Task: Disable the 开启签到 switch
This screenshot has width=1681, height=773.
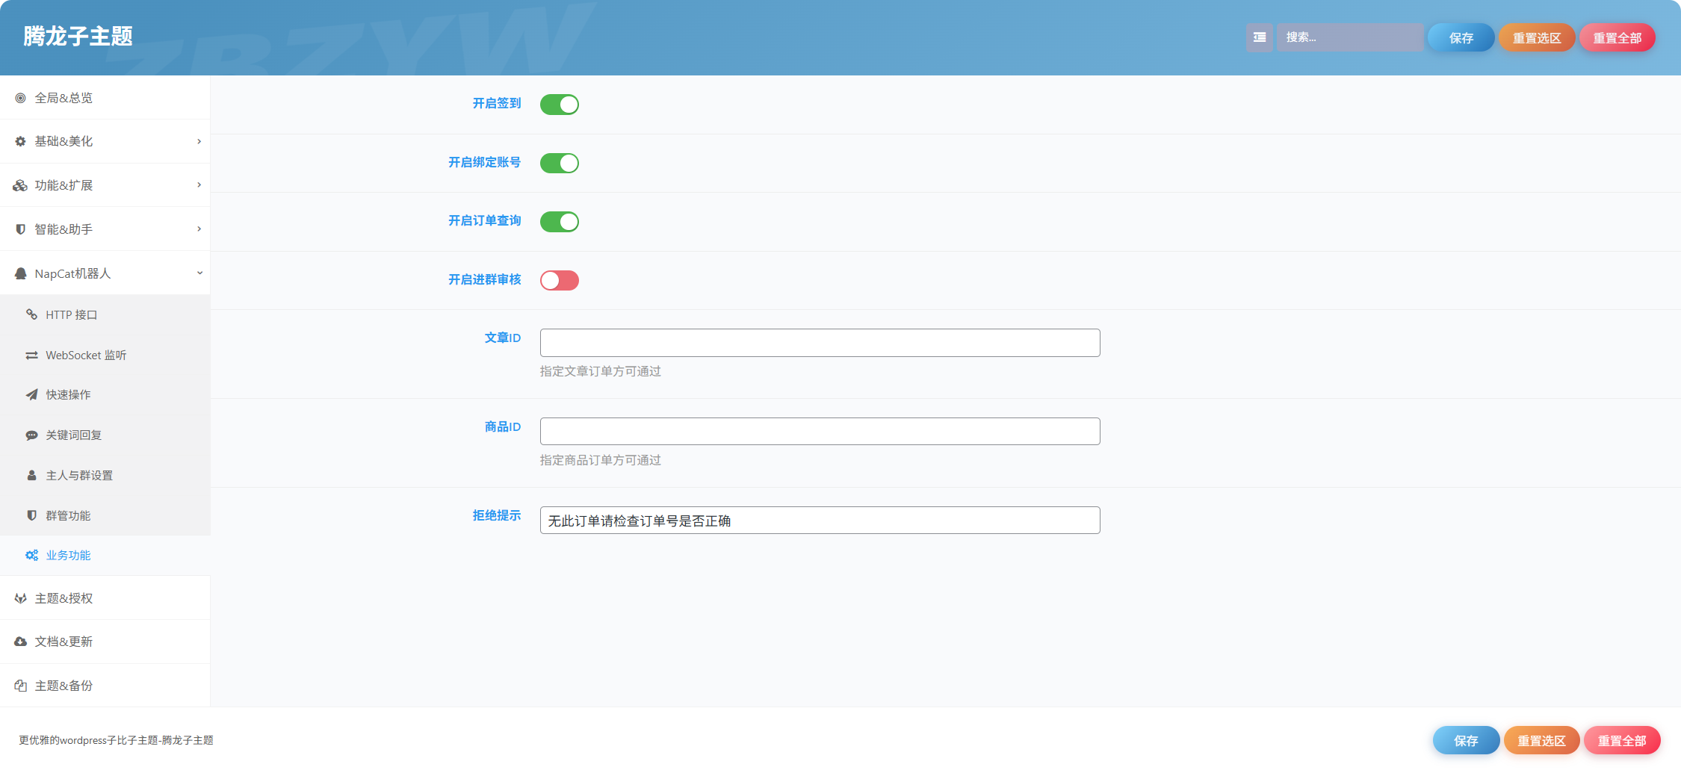Action: point(560,105)
